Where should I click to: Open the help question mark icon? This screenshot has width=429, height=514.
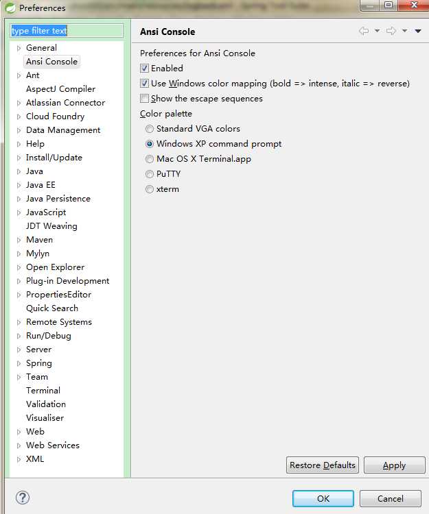[23, 498]
